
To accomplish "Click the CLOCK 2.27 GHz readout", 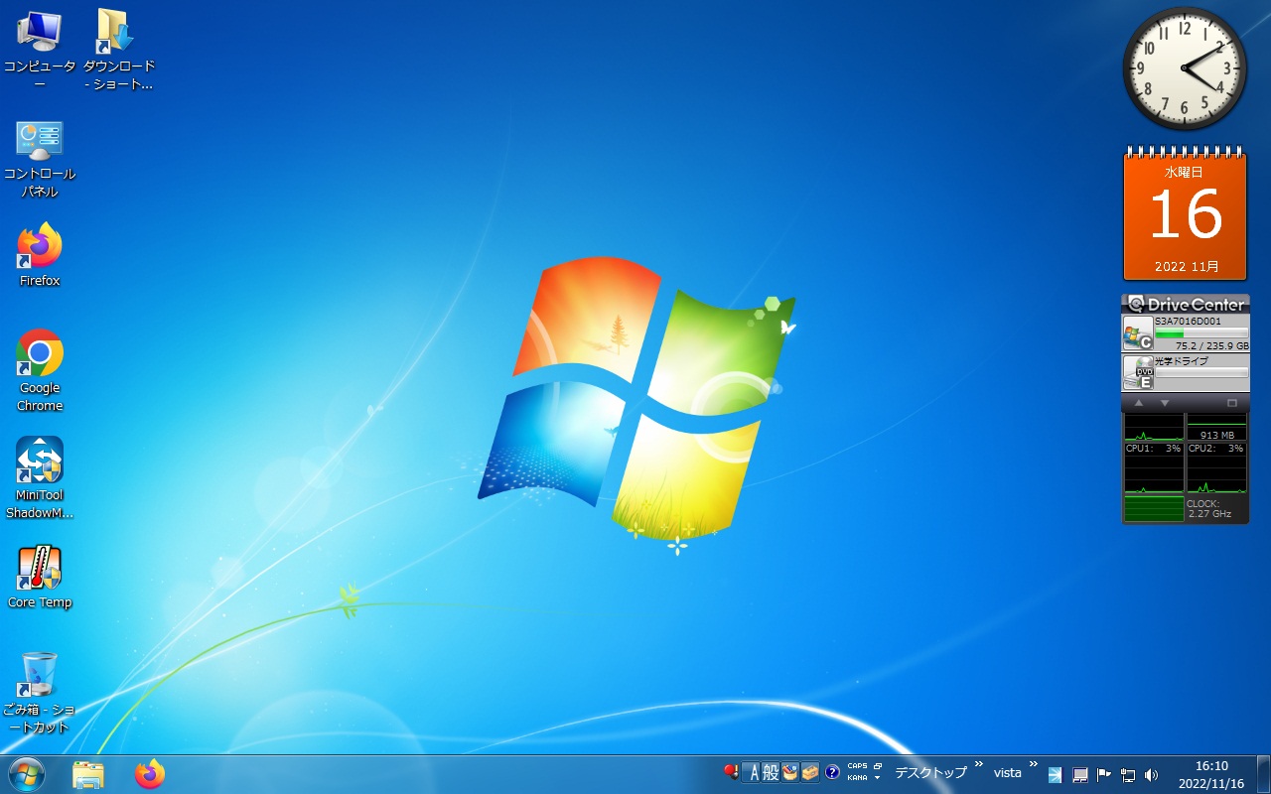I will [1210, 509].
